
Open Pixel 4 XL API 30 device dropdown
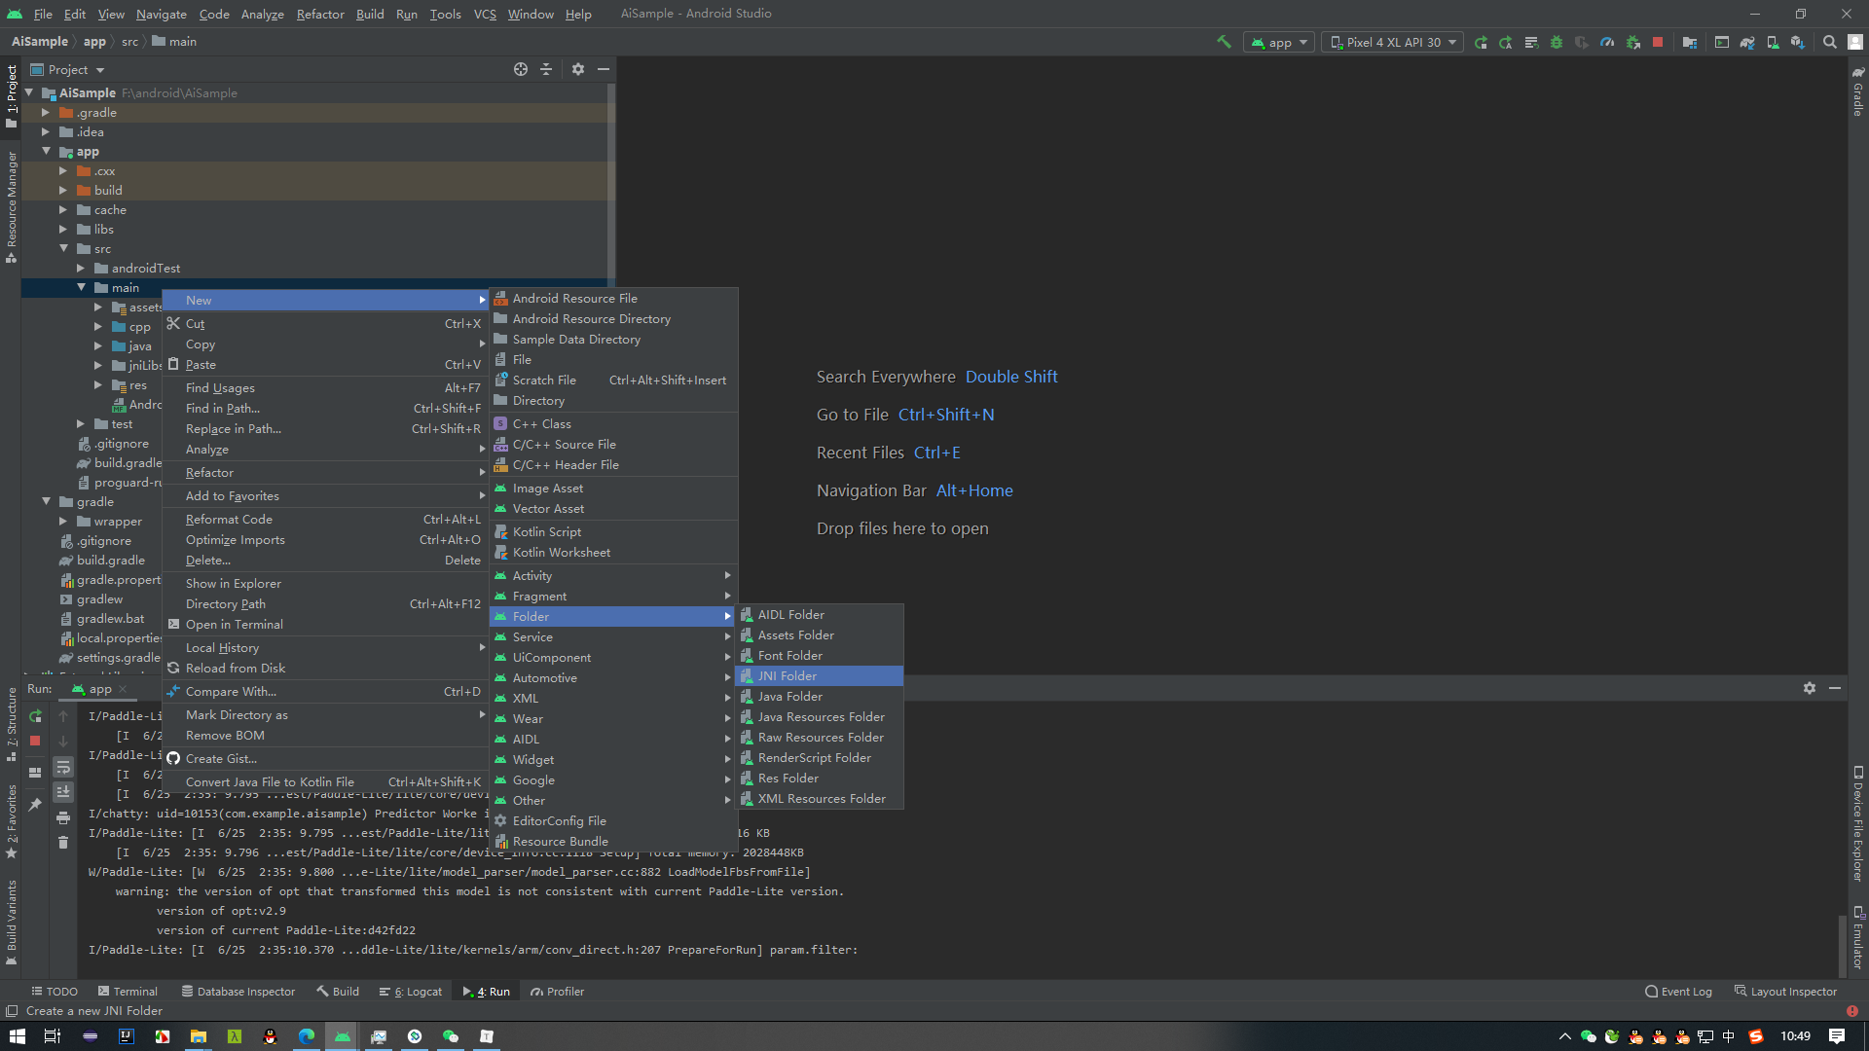pyautogui.click(x=1392, y=42)
